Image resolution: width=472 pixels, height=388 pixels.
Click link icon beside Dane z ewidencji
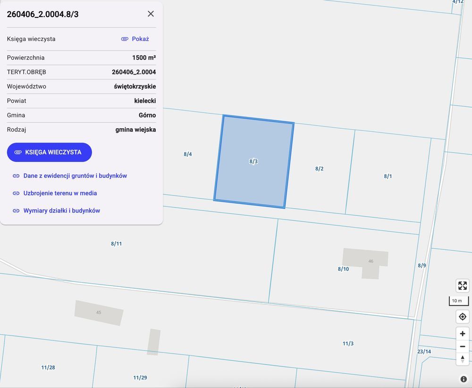(x=16, y=176)
